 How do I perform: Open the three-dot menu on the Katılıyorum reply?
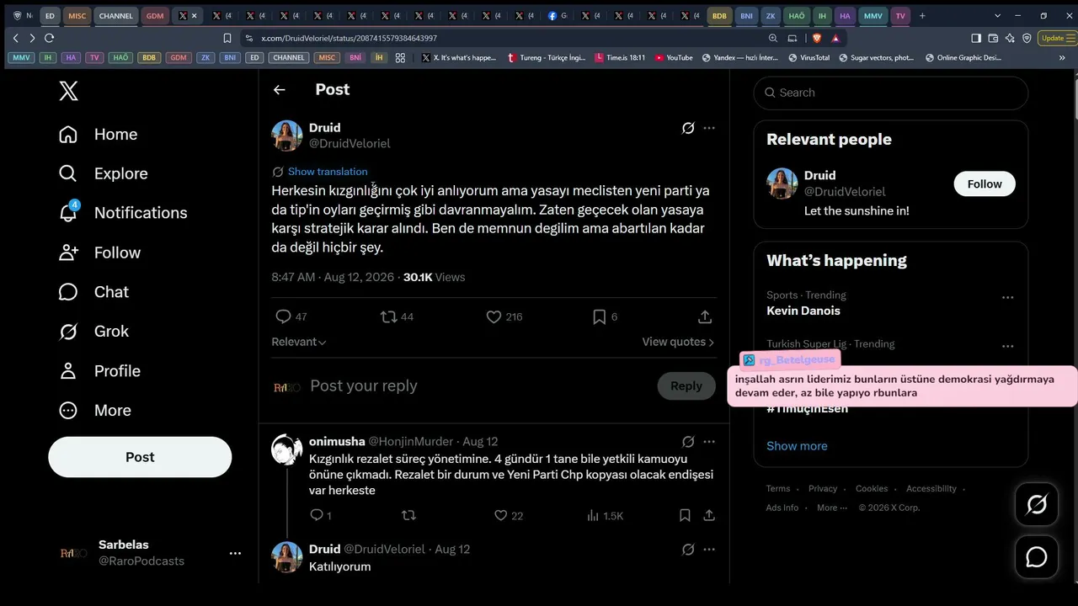(x=709, y=550)
